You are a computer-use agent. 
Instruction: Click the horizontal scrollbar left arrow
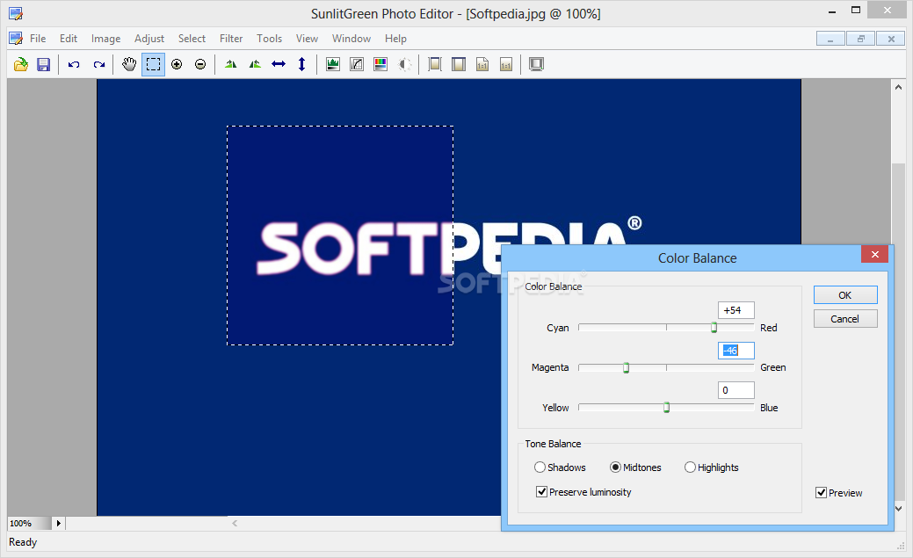click(235, 523)
